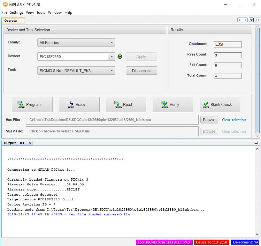
Task: Click the Output panel scroll-down arrow
Action: pos(257,234)
